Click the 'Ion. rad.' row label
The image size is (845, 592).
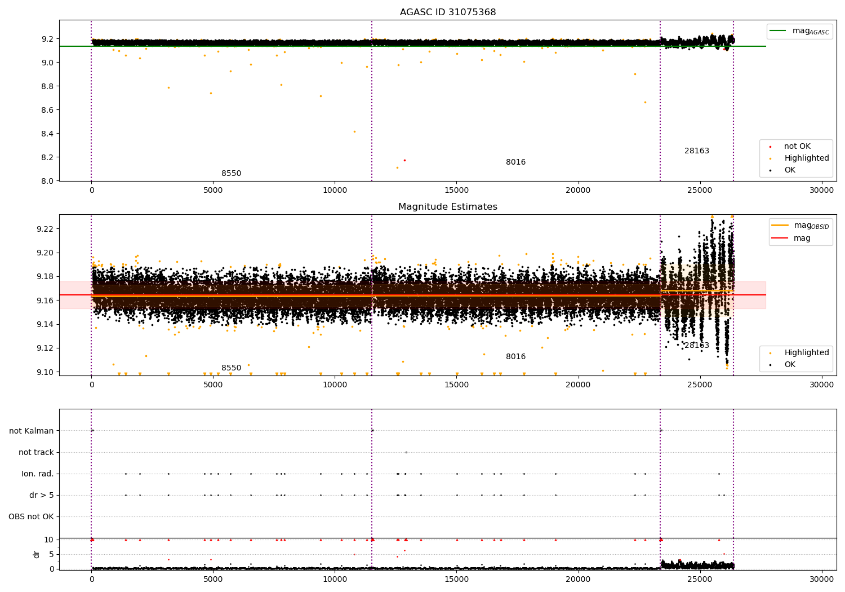click(x=38, y=474)
